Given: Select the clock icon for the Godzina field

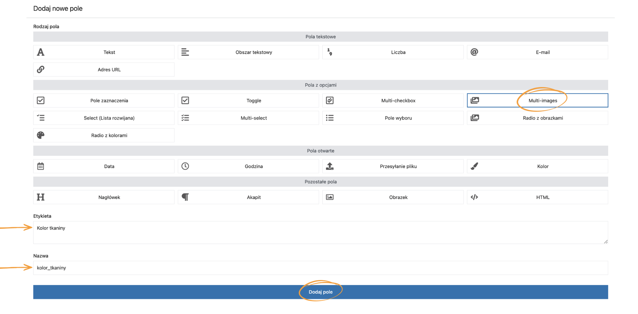Looking at the screenshot, I should tap(185, 166).
